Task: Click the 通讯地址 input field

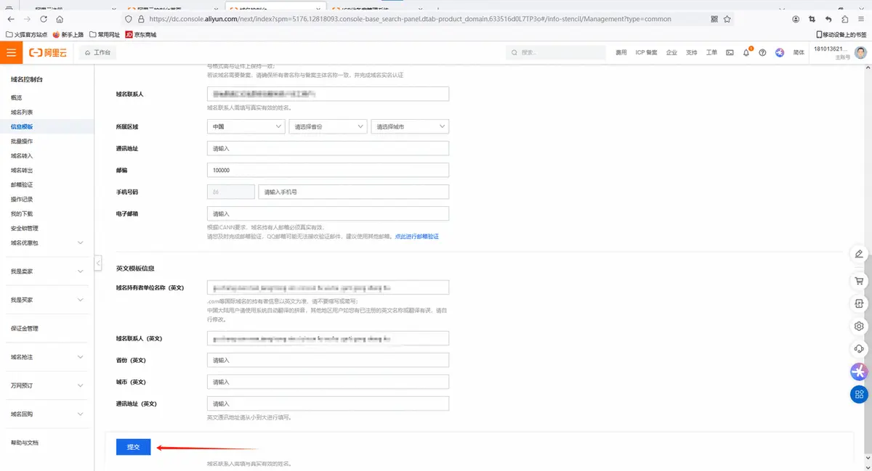Action: coord(328,148)
